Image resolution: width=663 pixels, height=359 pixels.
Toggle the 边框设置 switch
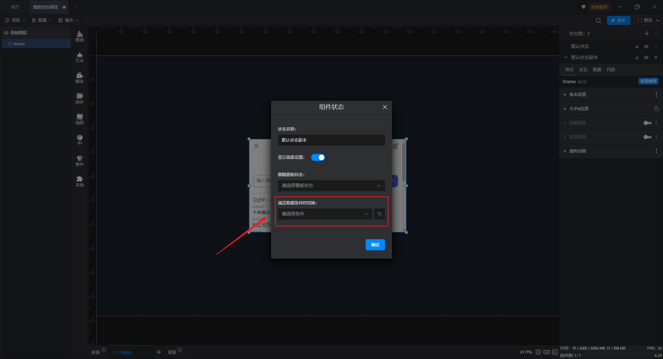coord(647,123)
